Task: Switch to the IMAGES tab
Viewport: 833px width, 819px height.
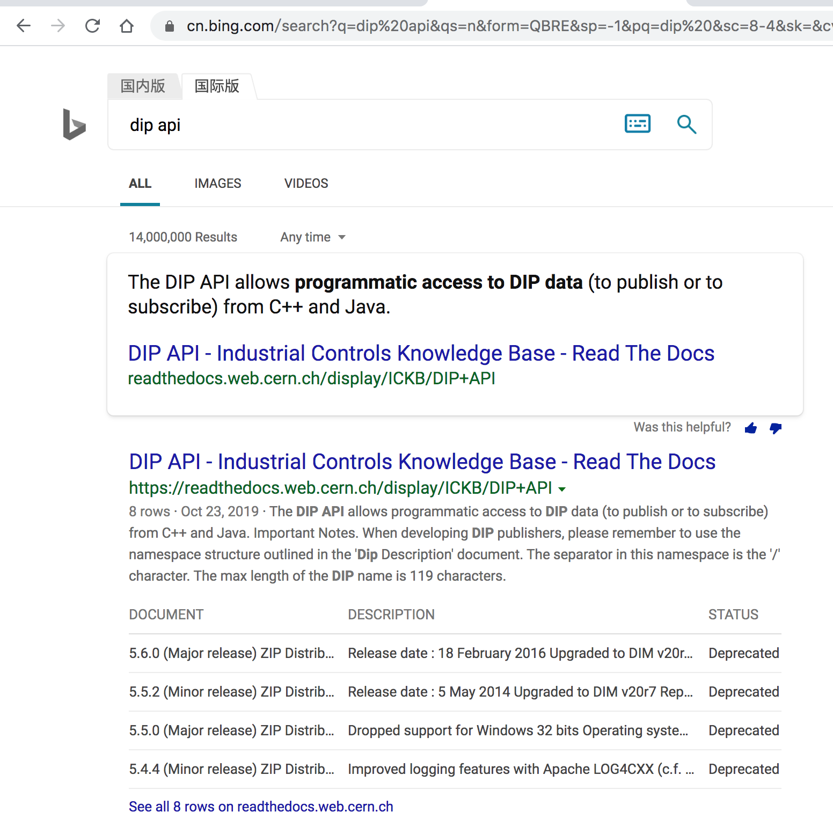Action: (217, 183)
